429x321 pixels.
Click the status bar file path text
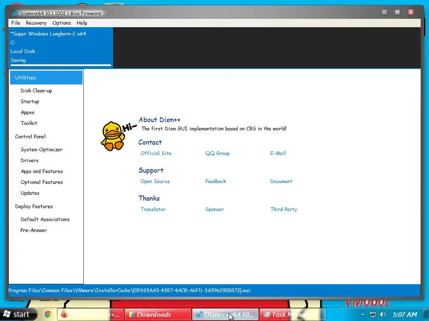point(129,290)
